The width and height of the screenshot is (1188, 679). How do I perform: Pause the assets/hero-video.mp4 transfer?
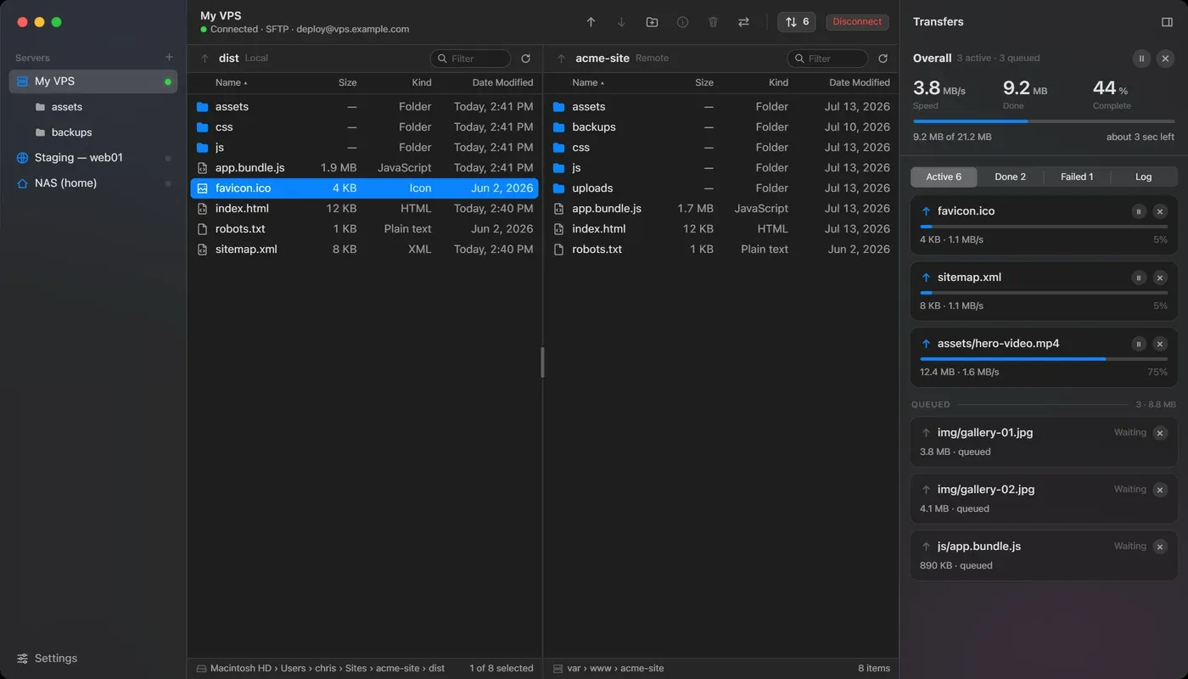tap(1139, 344)
